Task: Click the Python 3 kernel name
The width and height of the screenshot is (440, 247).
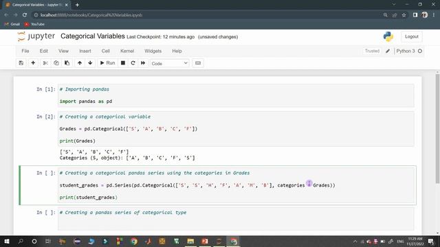Action: (406, 51)
